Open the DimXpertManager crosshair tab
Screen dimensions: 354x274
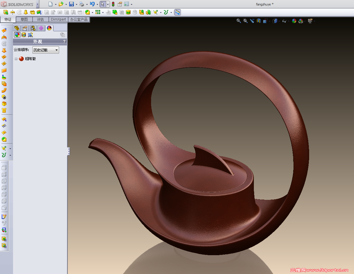click(41, 28)
